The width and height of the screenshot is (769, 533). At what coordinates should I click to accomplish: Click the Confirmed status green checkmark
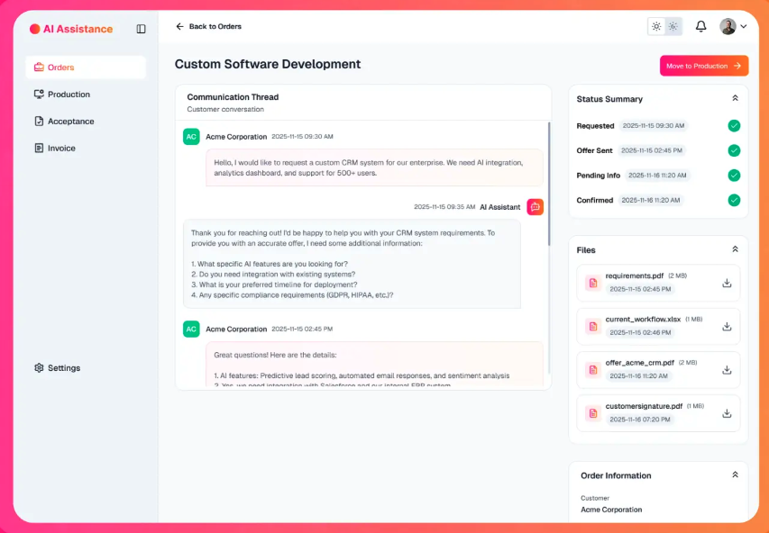tap(734, 200)
